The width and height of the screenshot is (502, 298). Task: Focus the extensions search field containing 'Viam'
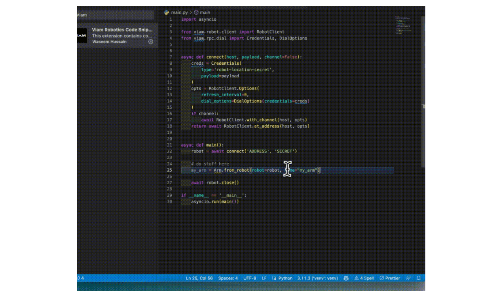(x=115, y=15)
